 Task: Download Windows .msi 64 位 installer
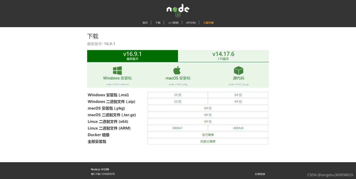click(x=238, y=95)
